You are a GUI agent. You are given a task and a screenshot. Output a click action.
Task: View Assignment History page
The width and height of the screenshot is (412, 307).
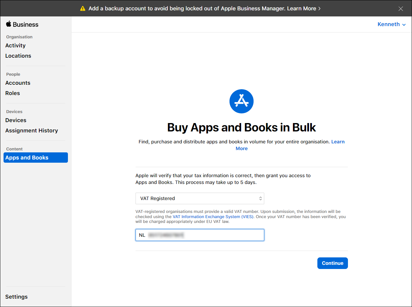(x=32, y=131)
